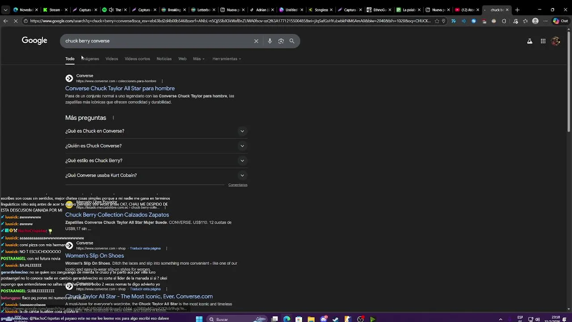Image resolution: width=572 pixels, height=322 pixels.
Task: Open Google Lens image search icon
Action: pyautogui.click(x=281, y=41)
